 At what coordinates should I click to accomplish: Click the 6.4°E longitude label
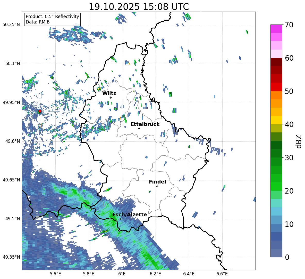point(189,274)
